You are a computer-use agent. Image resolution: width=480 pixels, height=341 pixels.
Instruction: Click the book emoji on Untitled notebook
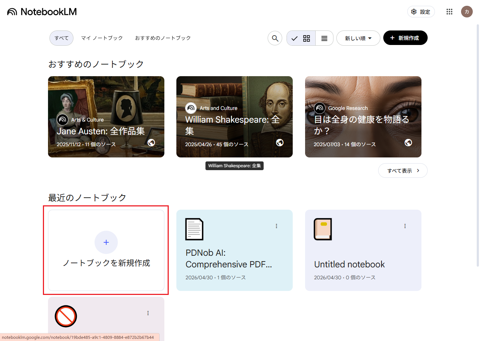tap(323, 229)
